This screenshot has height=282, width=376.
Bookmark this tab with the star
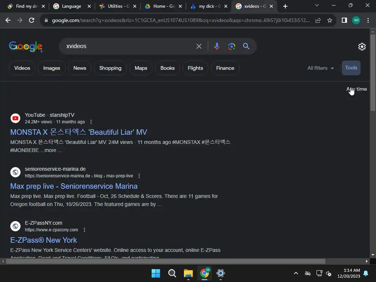(x=330, y=21)
